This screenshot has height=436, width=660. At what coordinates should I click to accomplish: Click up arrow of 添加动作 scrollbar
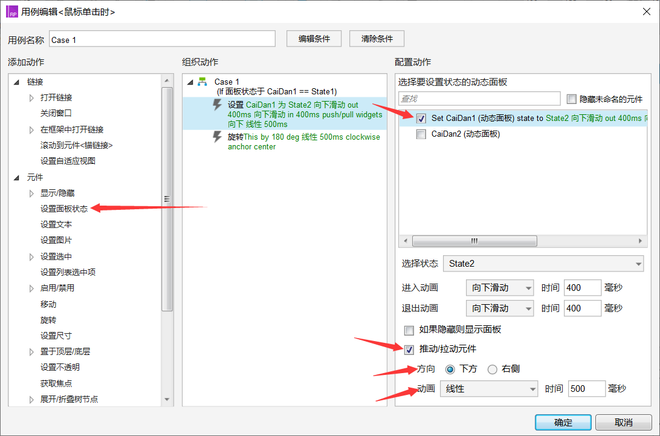tap(167, 80)
